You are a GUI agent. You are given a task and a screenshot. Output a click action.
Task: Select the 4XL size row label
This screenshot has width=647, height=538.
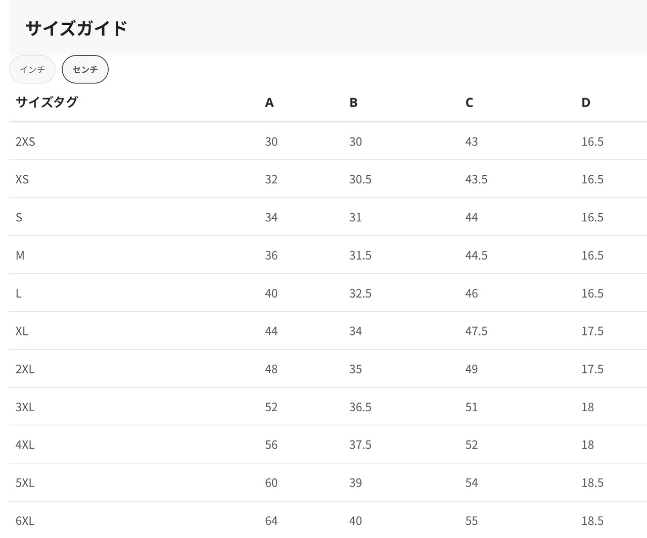point(25,445)
